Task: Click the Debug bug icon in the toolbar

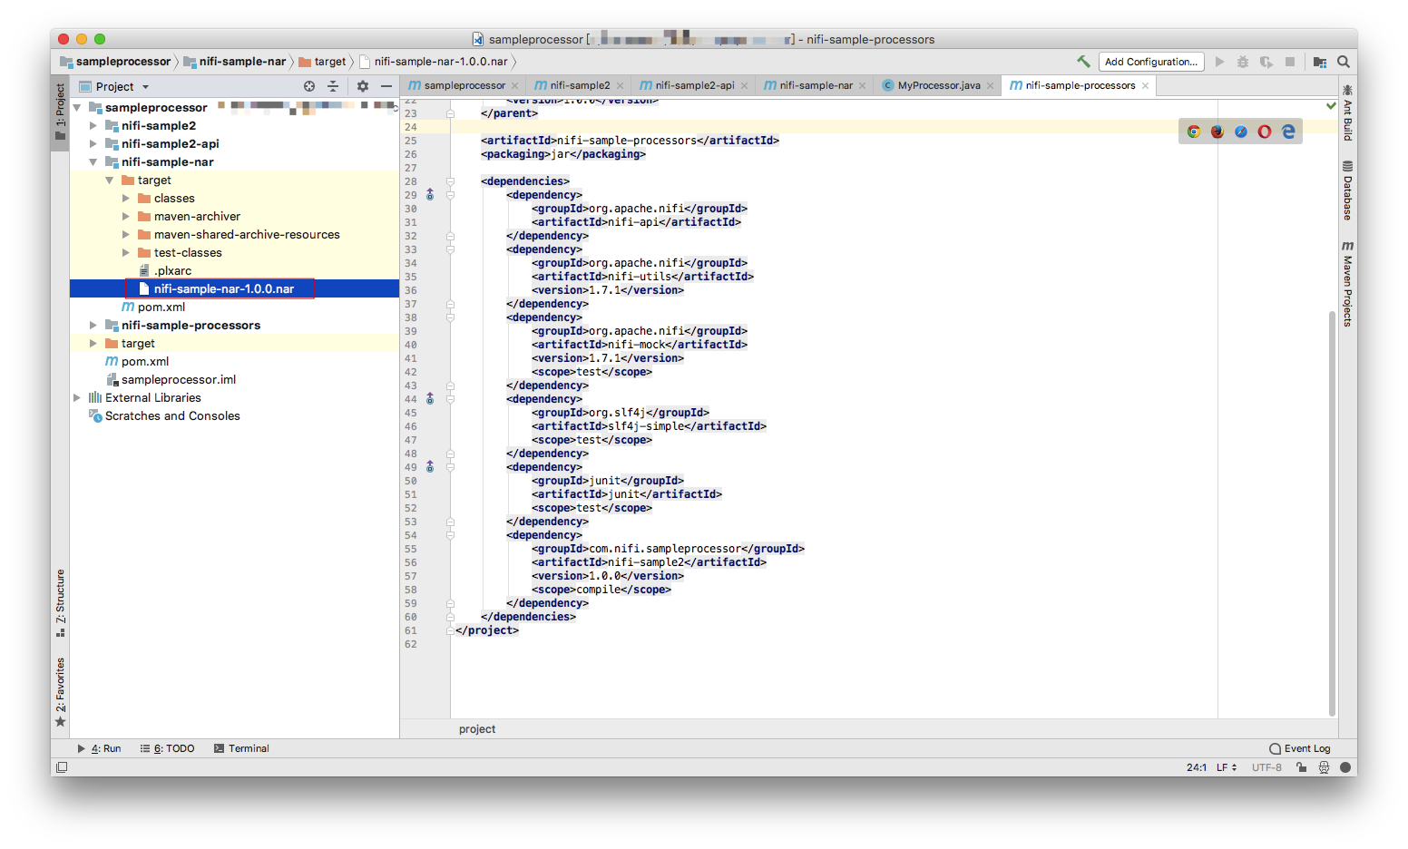Action: tap(1243, 62)
